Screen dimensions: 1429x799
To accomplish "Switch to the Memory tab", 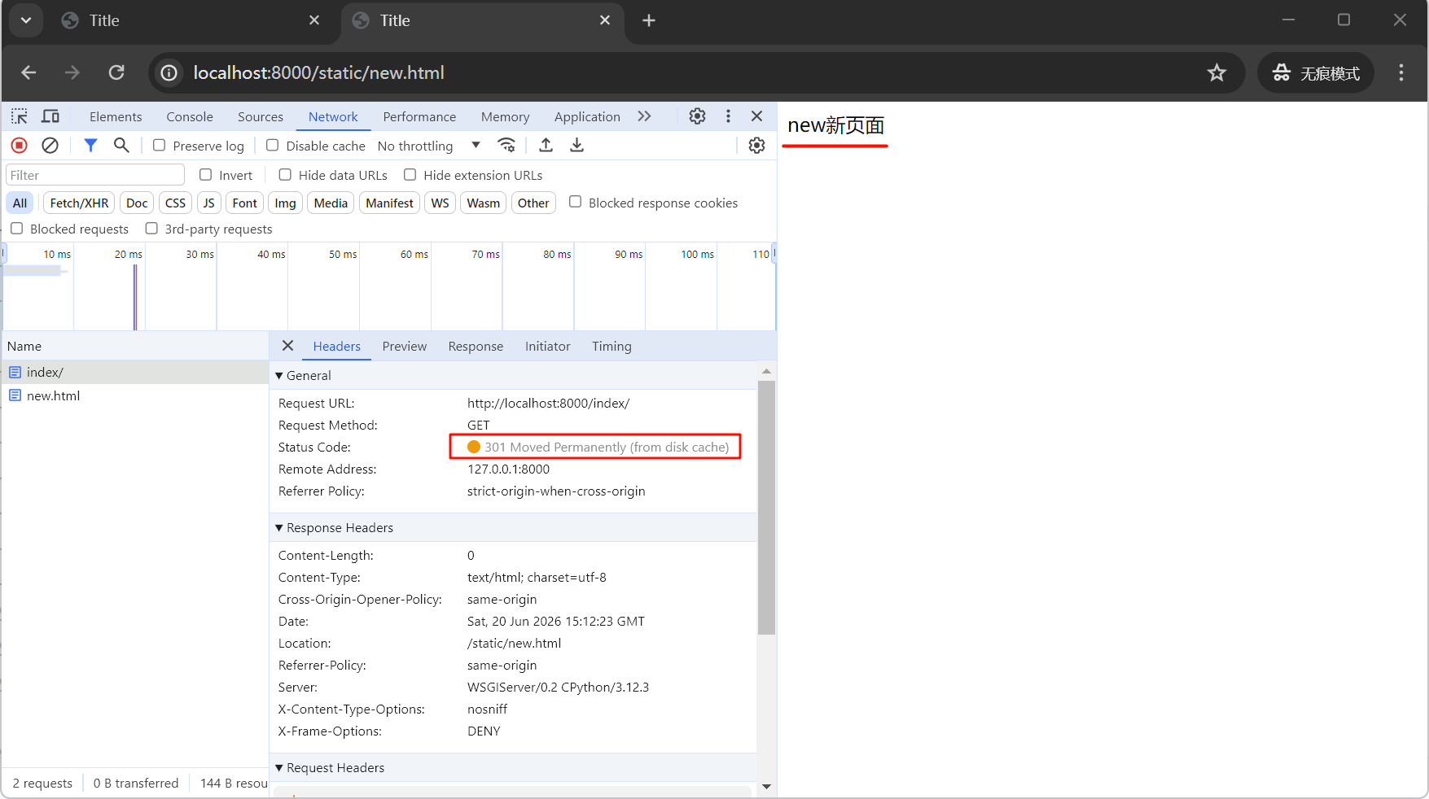I will coord(505,116).
